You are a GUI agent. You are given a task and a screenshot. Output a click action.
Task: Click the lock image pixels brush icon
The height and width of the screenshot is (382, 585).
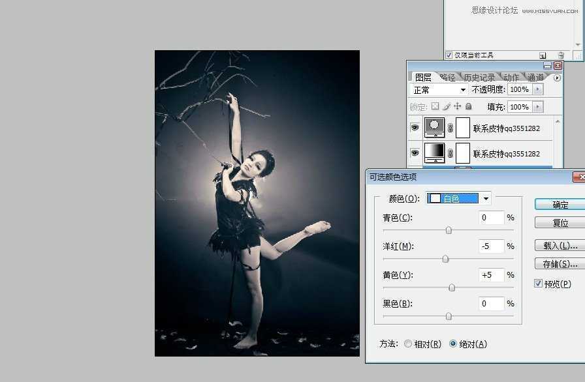446,106
